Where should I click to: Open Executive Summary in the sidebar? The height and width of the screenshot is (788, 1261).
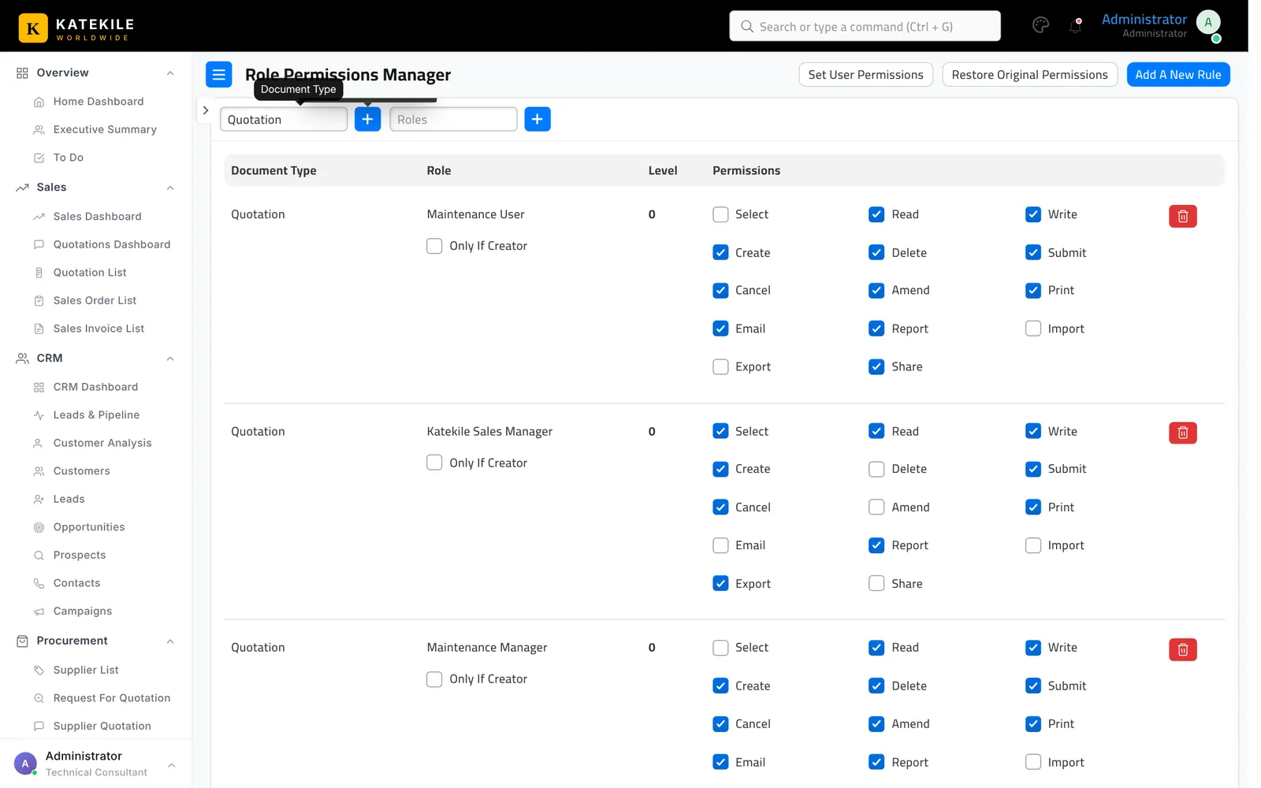(x=105, y=129)
